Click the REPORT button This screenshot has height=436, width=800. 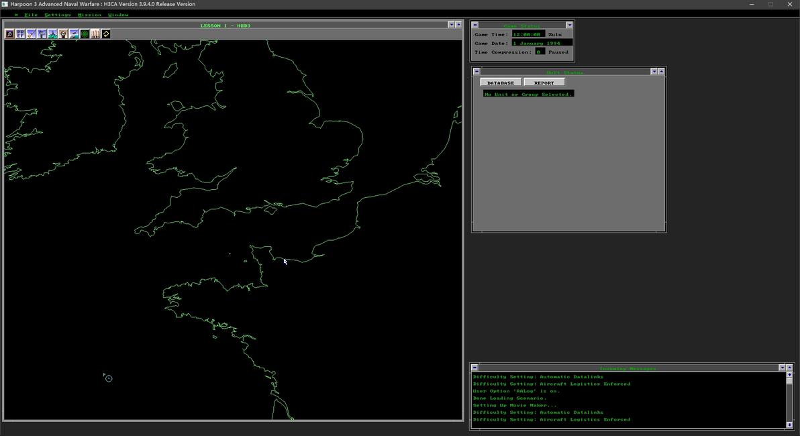(544, 83)
